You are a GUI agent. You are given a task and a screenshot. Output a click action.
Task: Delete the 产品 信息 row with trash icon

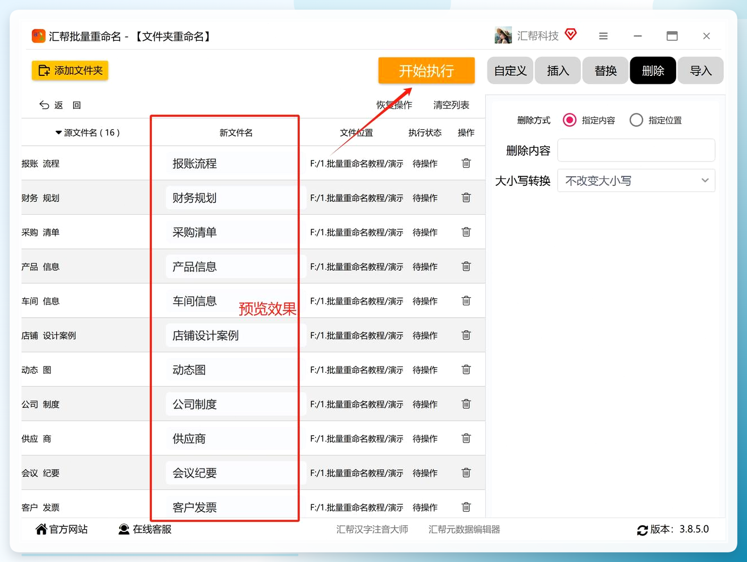click(x=466, y=266)
